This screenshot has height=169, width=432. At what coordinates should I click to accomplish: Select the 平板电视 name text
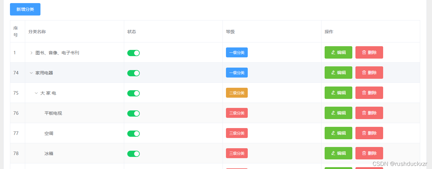click(x=53, y=113)
